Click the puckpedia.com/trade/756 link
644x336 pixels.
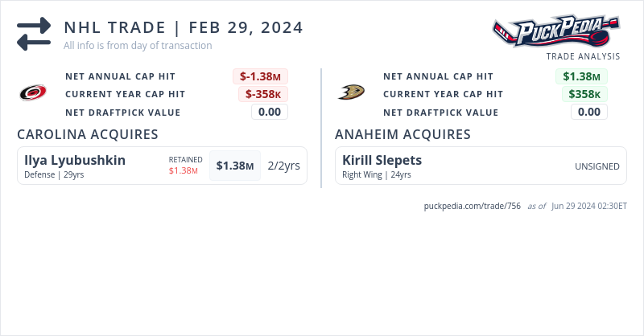[473, 206]
